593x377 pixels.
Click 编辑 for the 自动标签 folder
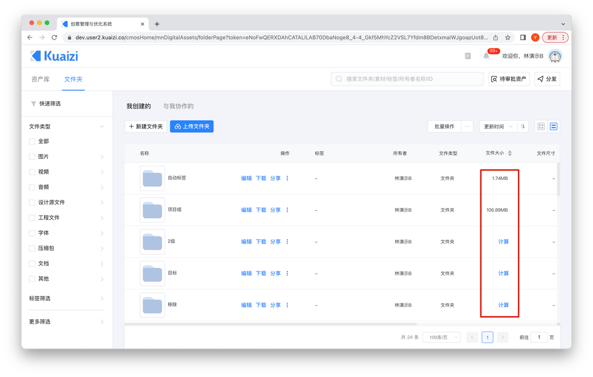(x=247, y=178)
